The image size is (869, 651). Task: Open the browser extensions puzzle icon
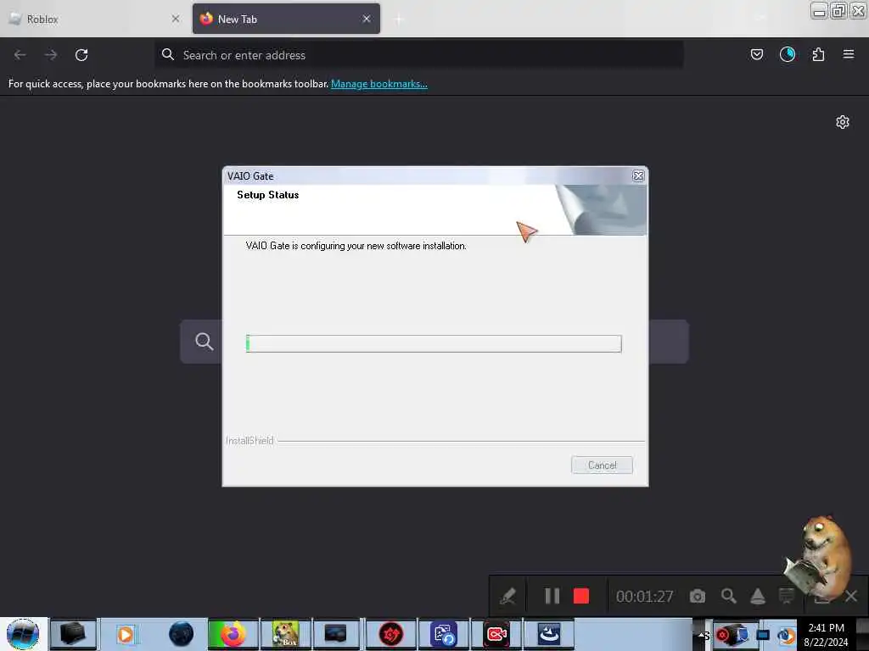(x=818, y=54)
